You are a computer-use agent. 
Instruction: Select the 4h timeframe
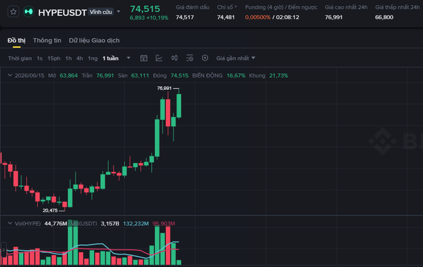[x=80, y=58]
